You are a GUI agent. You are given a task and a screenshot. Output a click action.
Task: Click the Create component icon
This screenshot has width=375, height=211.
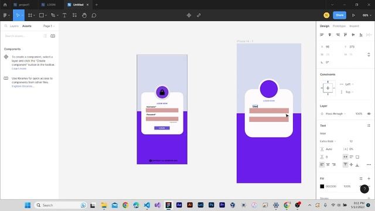click(189, 15)
